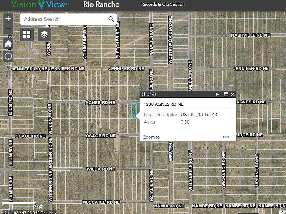Click the Rio Rancho title
The image size is (286, 214).
coord(101,4)
